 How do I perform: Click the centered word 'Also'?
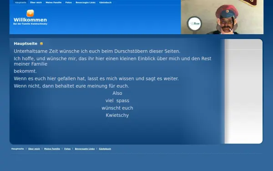(x=117, y=93)
